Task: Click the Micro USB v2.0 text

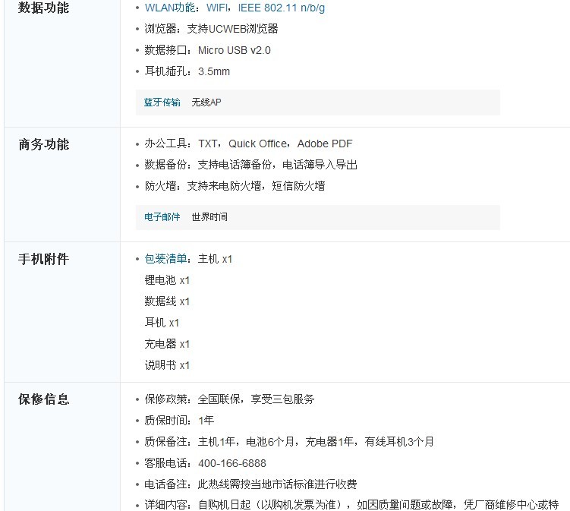Action: click(x=234, y=50)
